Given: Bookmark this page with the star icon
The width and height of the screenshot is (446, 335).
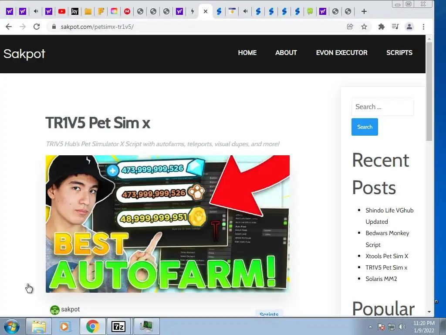Looking at the screenshot, I should [364, 27].
